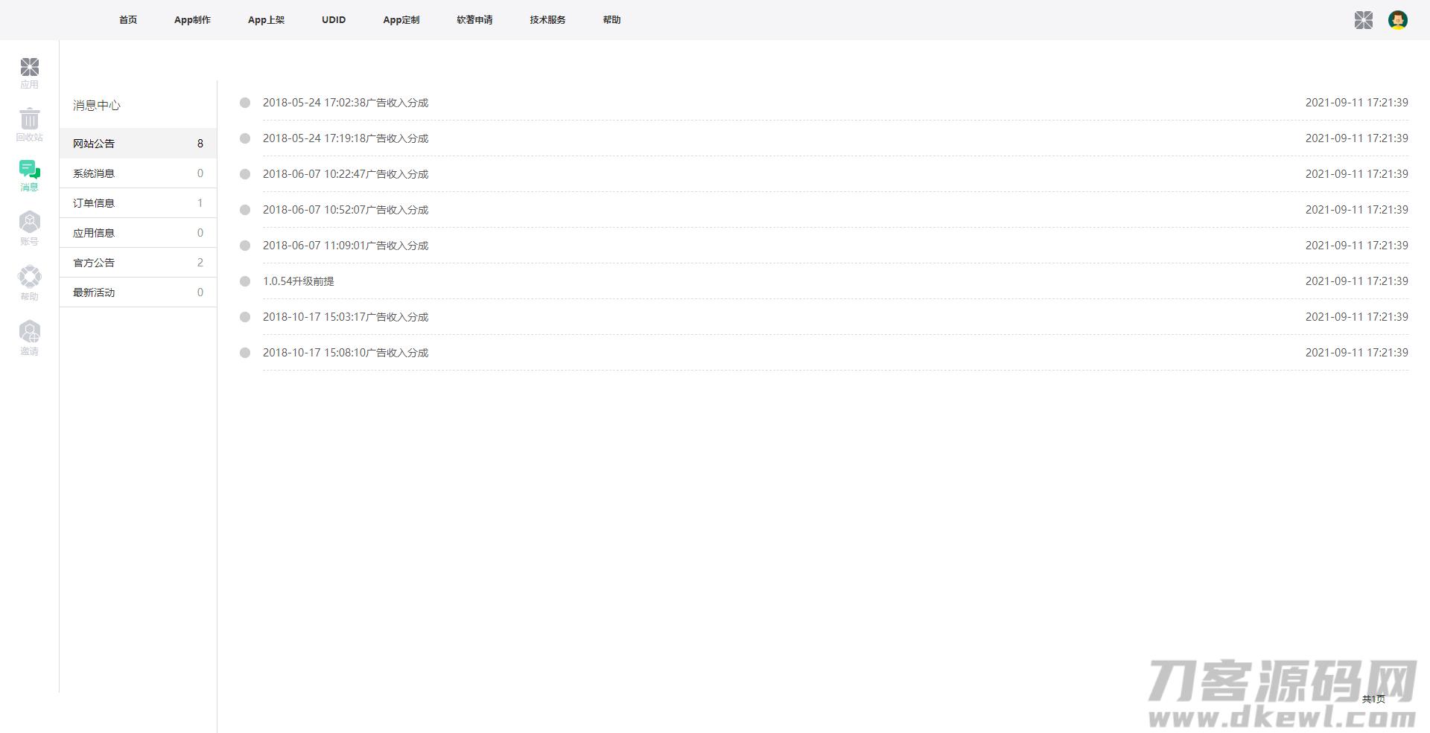Go to UDID in top navigation
The width and height of the screenshot is (1430, 733).
(x=334, y=20)
